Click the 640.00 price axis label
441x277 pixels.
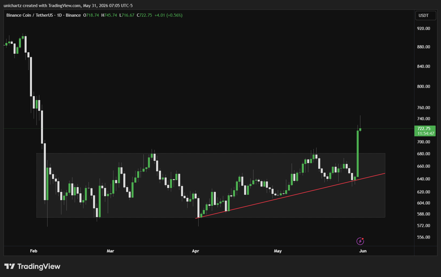[423, 179]
